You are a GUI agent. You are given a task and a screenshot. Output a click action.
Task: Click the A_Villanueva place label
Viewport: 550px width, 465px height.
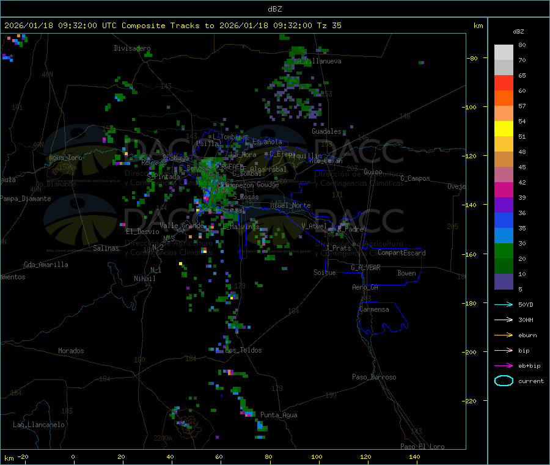[x=319, y=61]
